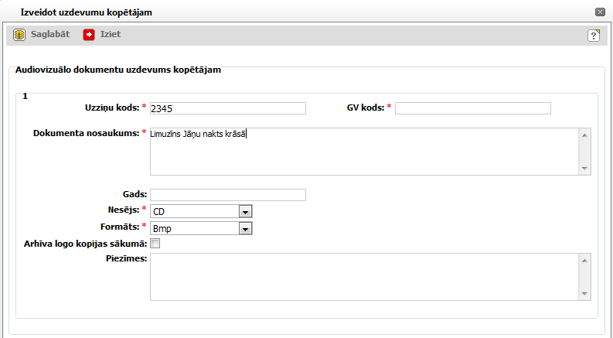Click down arrow of Piezīmes scrollbar
This screenshot has height=338, width=613.
pyautogui.click(x=584, y=294)
